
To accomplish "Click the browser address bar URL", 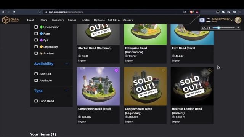I will (x=66, y=12).
